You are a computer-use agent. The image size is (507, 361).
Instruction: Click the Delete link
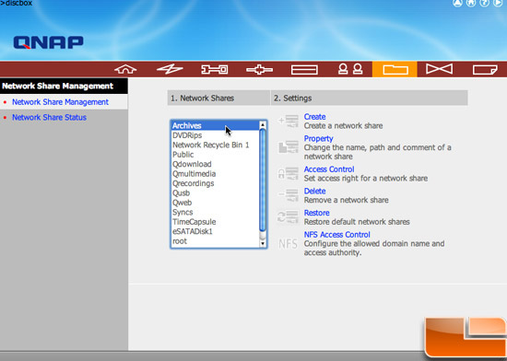[314, 191]
